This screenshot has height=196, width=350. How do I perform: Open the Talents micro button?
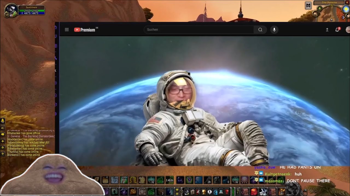tap(198, 192)
